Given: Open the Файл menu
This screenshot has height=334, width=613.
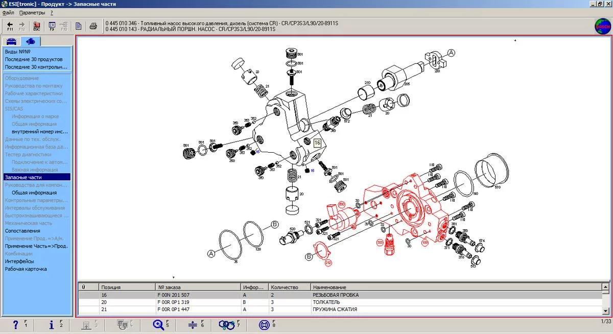Looking at the screenshot, I should click(8, 12).
